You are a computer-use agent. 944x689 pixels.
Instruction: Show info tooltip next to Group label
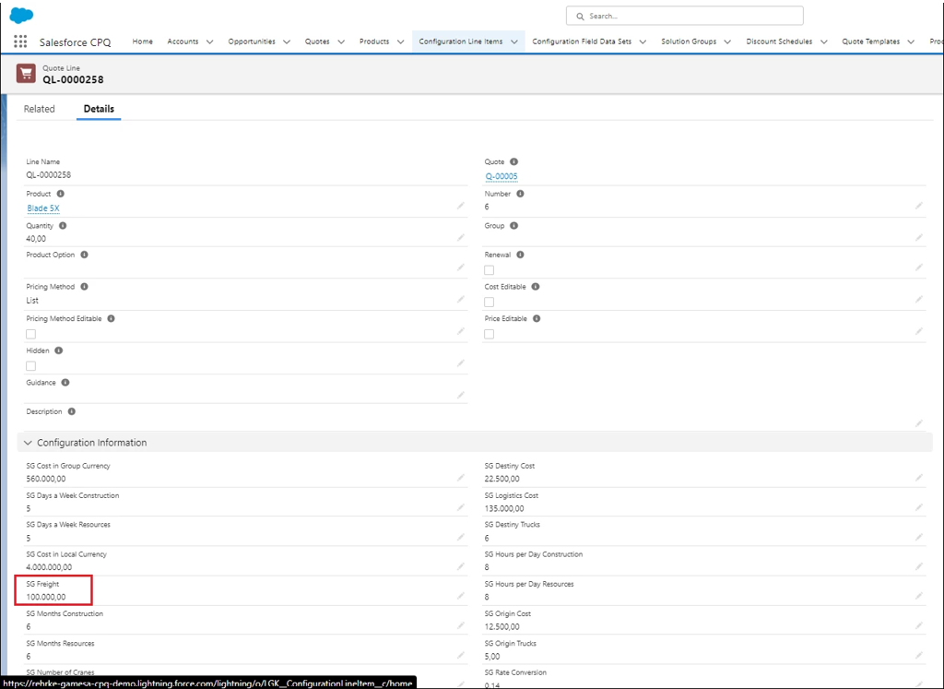coord(513,226)
